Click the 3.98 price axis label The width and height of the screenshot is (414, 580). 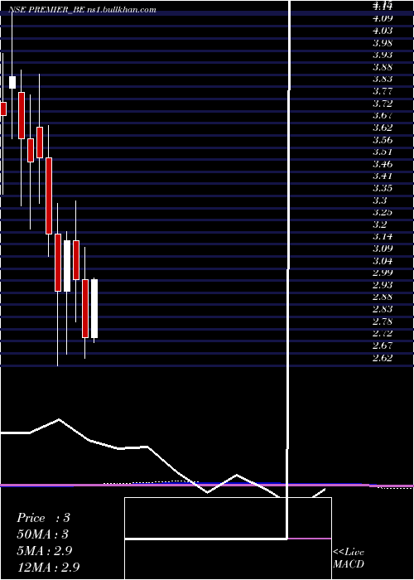click(383, 42)
